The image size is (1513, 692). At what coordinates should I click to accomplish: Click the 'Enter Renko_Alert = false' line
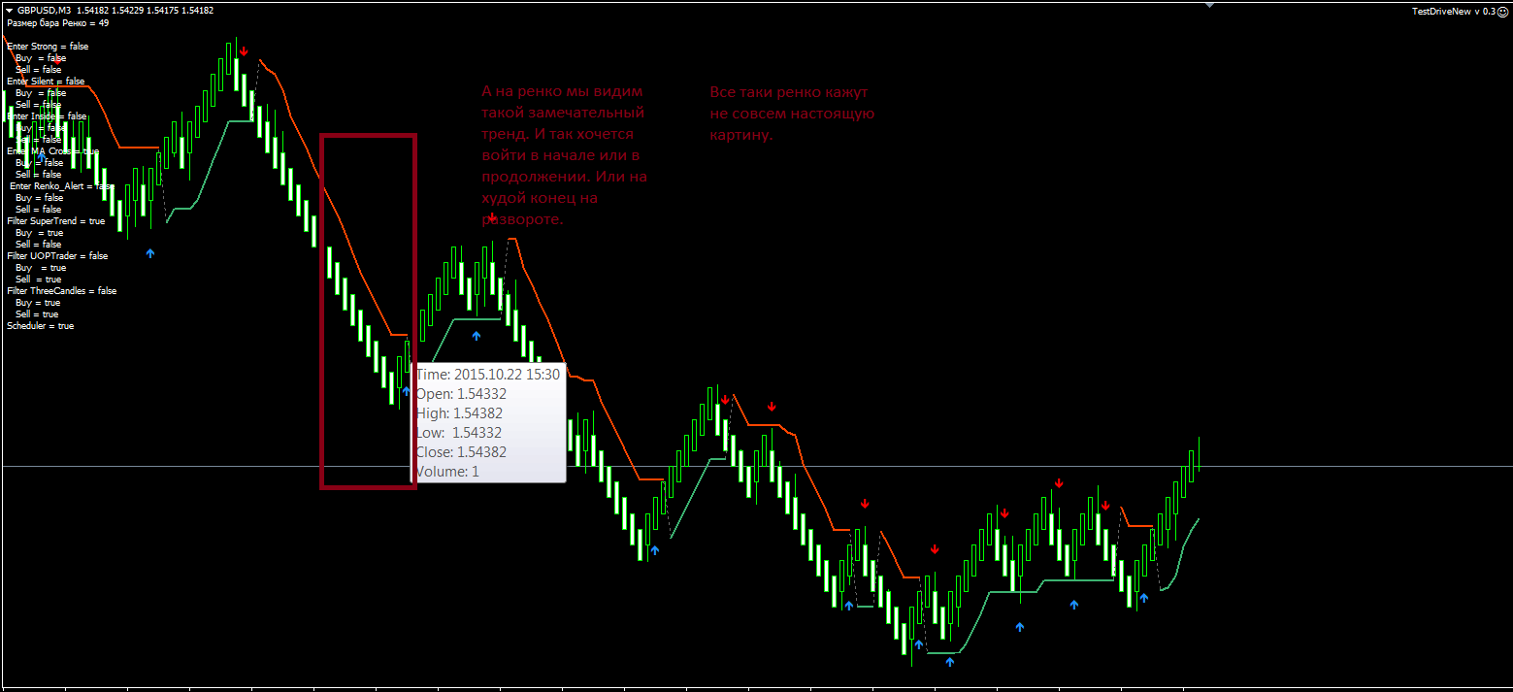pos(62,186)
